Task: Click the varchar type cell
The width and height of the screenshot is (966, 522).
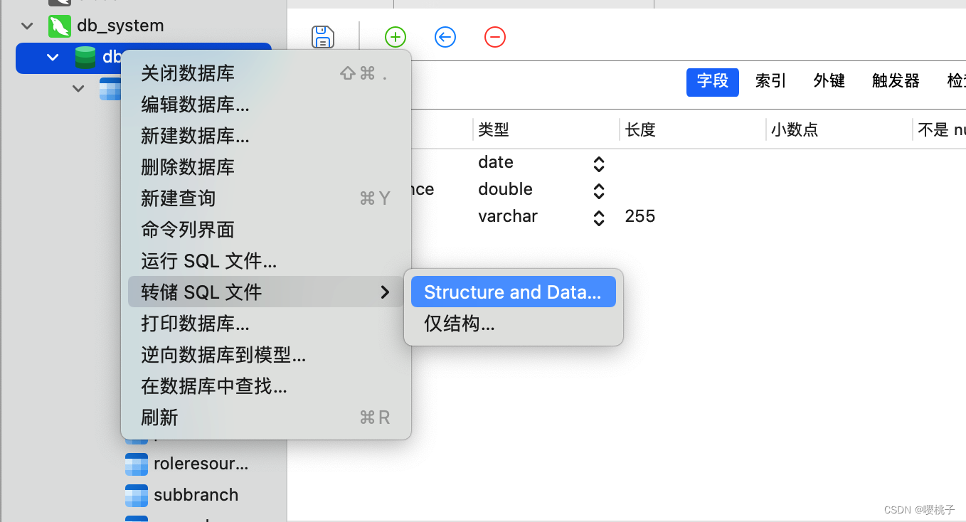Action: 508,217
